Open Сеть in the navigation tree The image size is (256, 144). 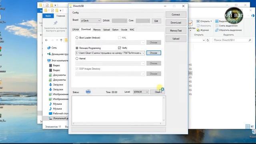pos(52,48)
